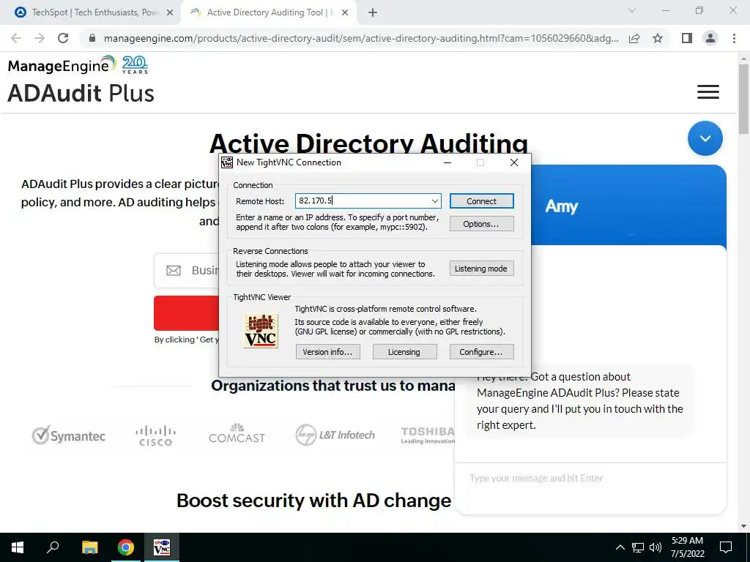Expand the Remote Host dropdown arrow
This screenshot has width=750, height=562.
coord(435,201)
